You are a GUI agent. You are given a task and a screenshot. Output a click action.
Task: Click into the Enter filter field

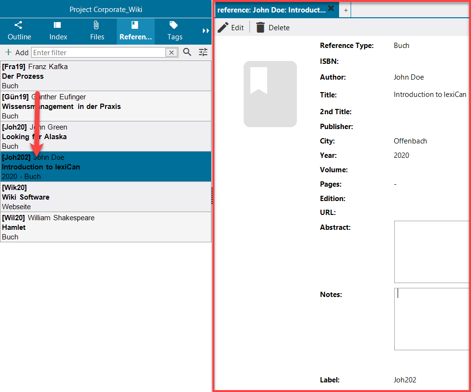[98, 52]
